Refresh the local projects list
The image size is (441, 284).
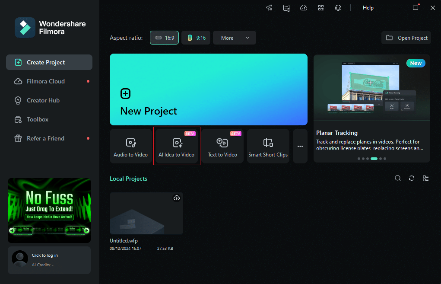[412, 179]
